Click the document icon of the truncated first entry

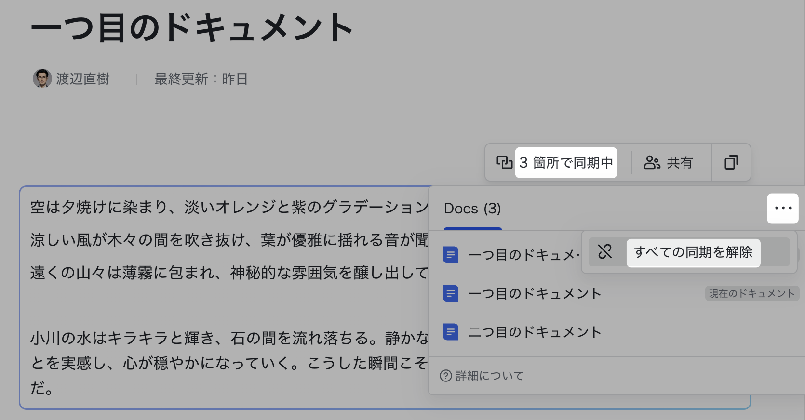451,255
